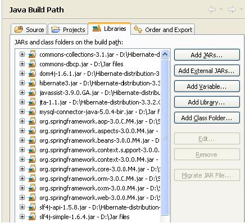
Task: Expand the dom4j-1.6.1.jar node
Action: tap(22, 74)
